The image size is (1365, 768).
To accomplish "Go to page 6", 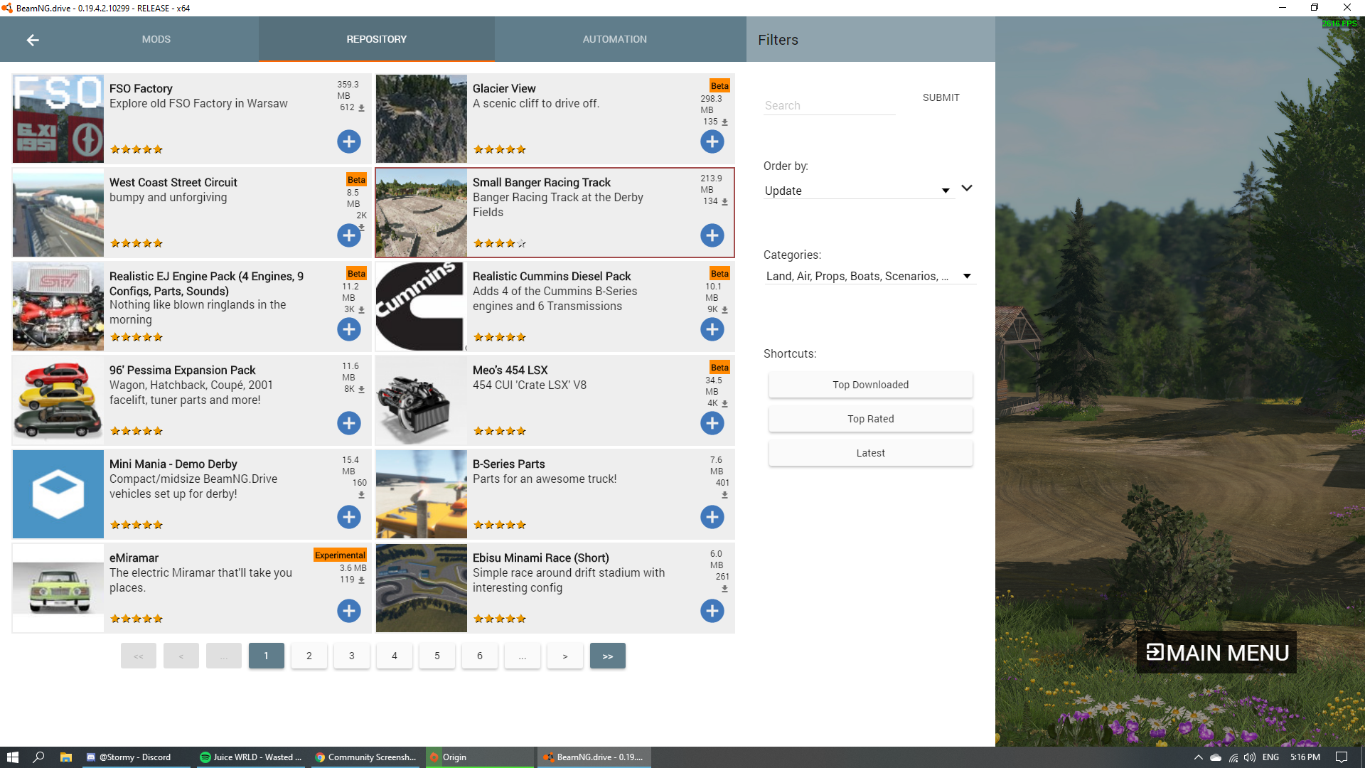I will click(x=479, y=656).
